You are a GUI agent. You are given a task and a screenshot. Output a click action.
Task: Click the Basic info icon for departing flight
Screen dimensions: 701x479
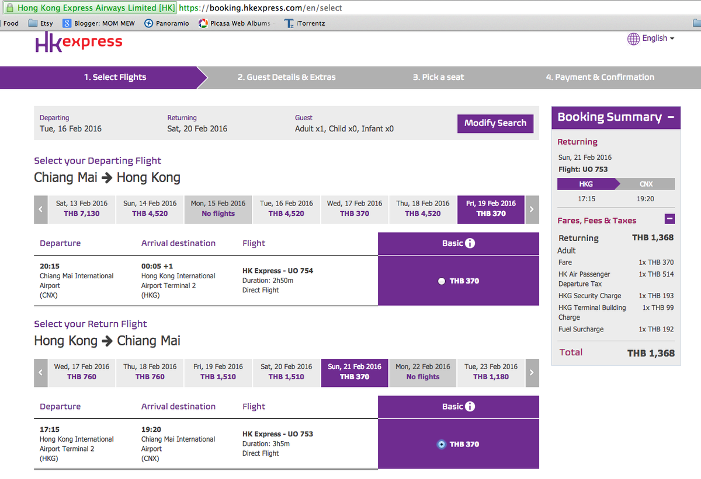click(x=470, y=243)
